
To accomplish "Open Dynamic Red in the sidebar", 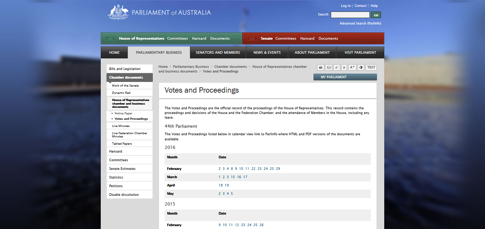I will [x=130, y=93].
